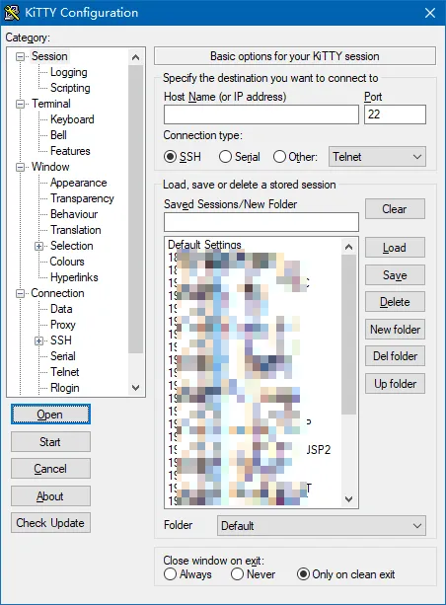
Task: Select the Other connection type radio button
Action: [x=279, y=157]
